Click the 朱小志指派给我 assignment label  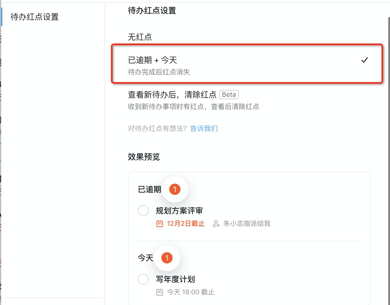tap(247, 223)
